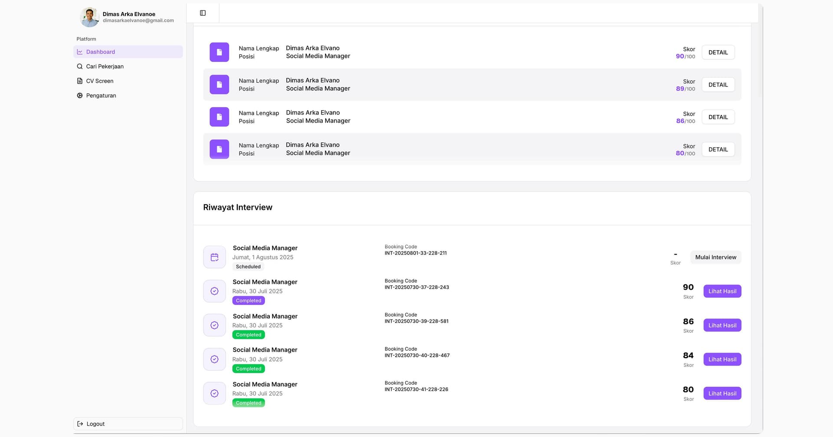Click the chart icon beside Dashboard
The image size is (833, 437).
(x=80, y=51)
